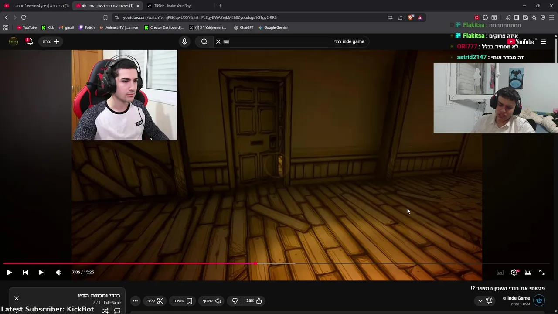Toggle loop for the playlist
The image size is (558, 314).
click(x=117, y=311)
